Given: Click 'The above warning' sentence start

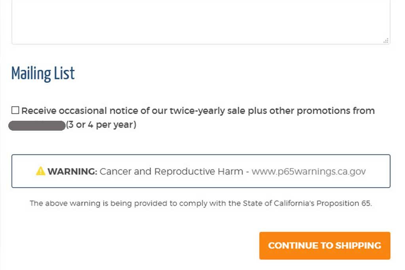Looking at the screenshot, I should [x=65, y=203].
